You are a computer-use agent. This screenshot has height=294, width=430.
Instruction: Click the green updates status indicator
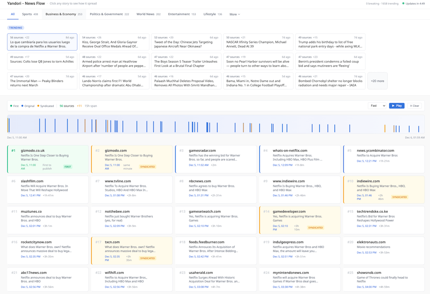pyautogui.click(x=403, y=4)
